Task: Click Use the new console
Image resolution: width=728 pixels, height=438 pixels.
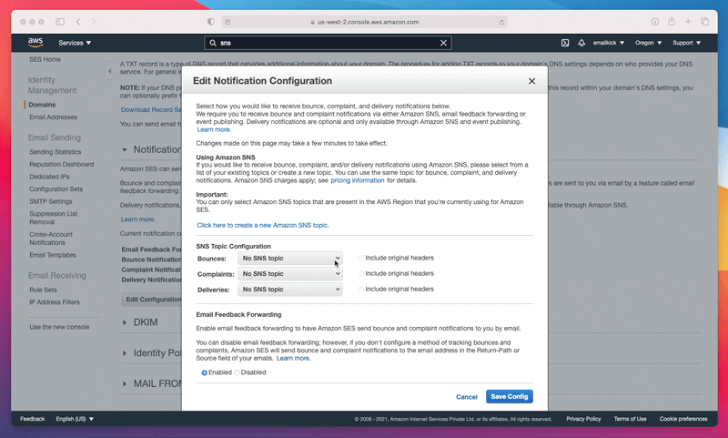Action: point(59,327)
